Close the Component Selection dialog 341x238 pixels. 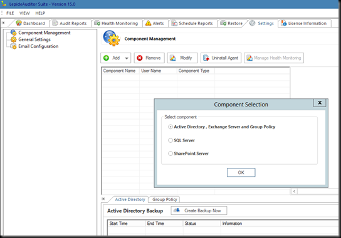[x=320, y=103]
